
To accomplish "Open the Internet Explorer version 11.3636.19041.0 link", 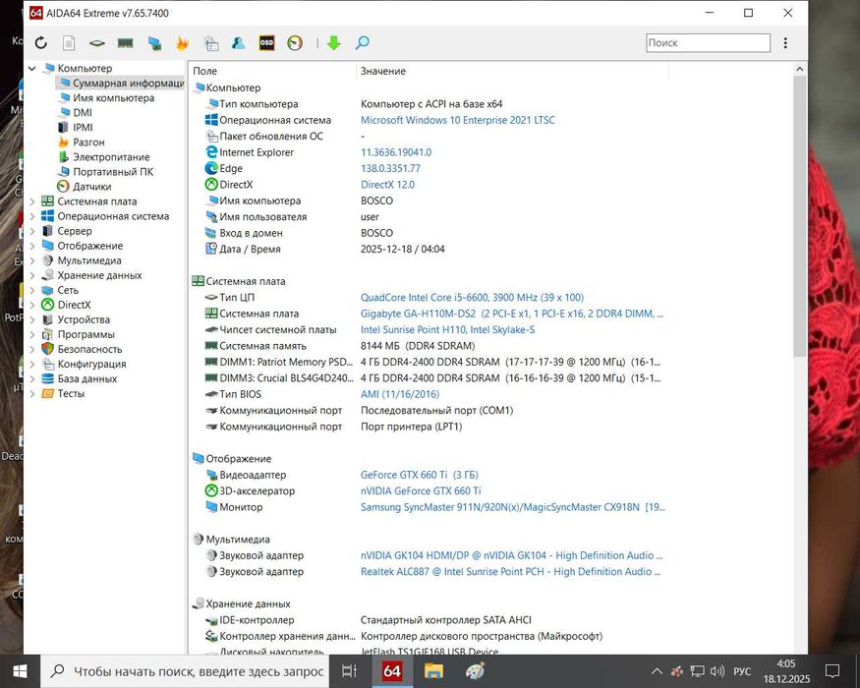I will click(x=396, y=152).
